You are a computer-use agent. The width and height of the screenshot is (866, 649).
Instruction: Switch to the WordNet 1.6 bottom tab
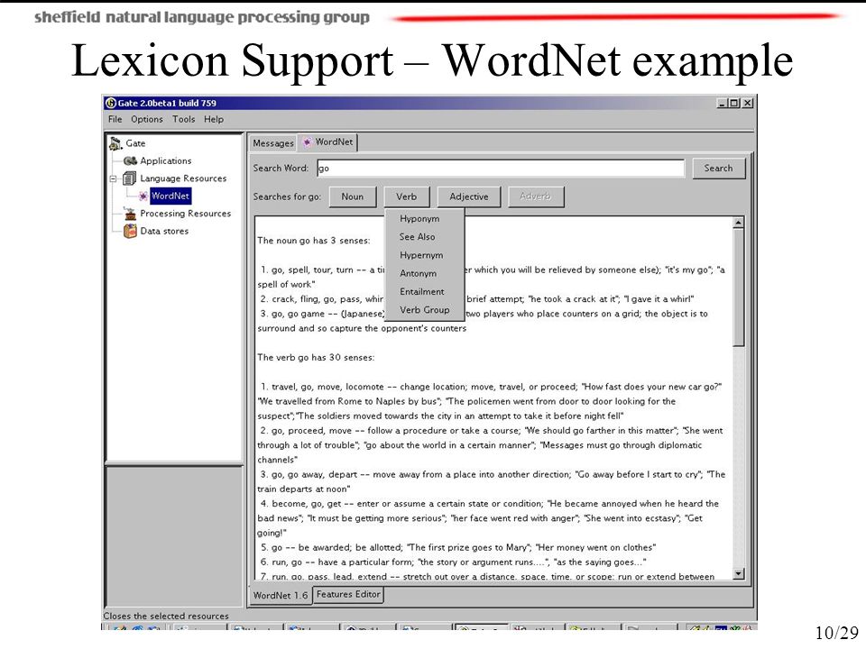[x=280, y=596]
